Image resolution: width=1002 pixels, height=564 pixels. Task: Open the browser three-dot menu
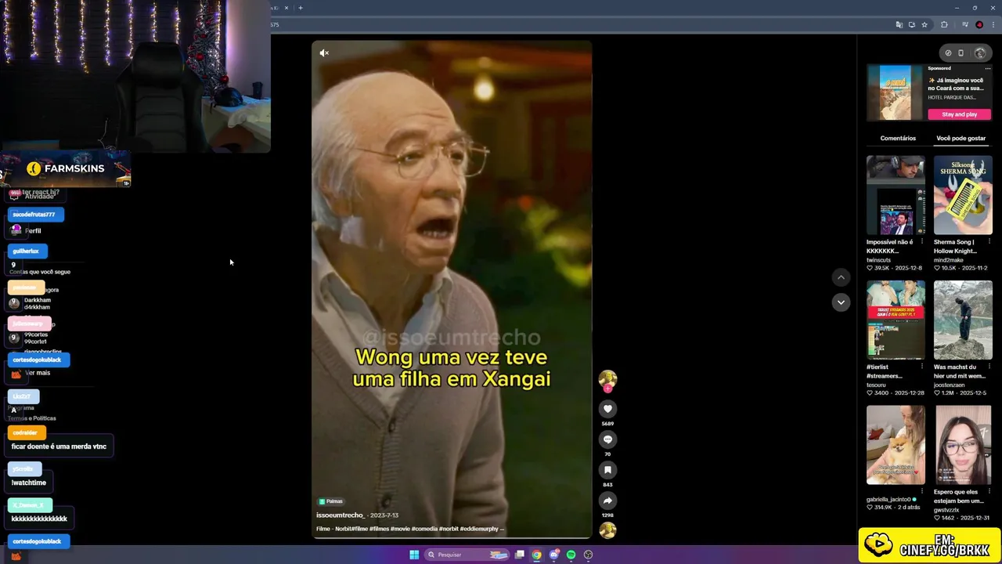pos(993,25)
